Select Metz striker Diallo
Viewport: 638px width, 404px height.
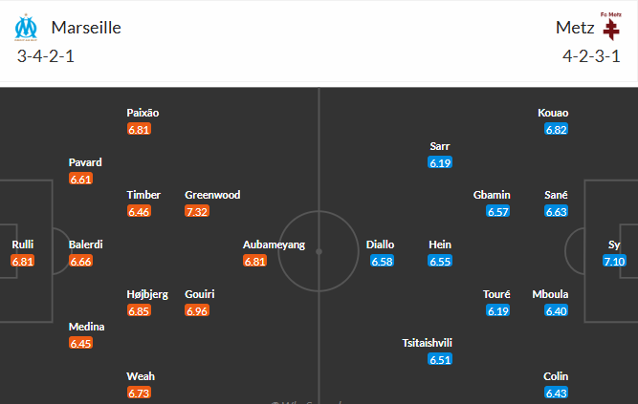pos(380,245)
